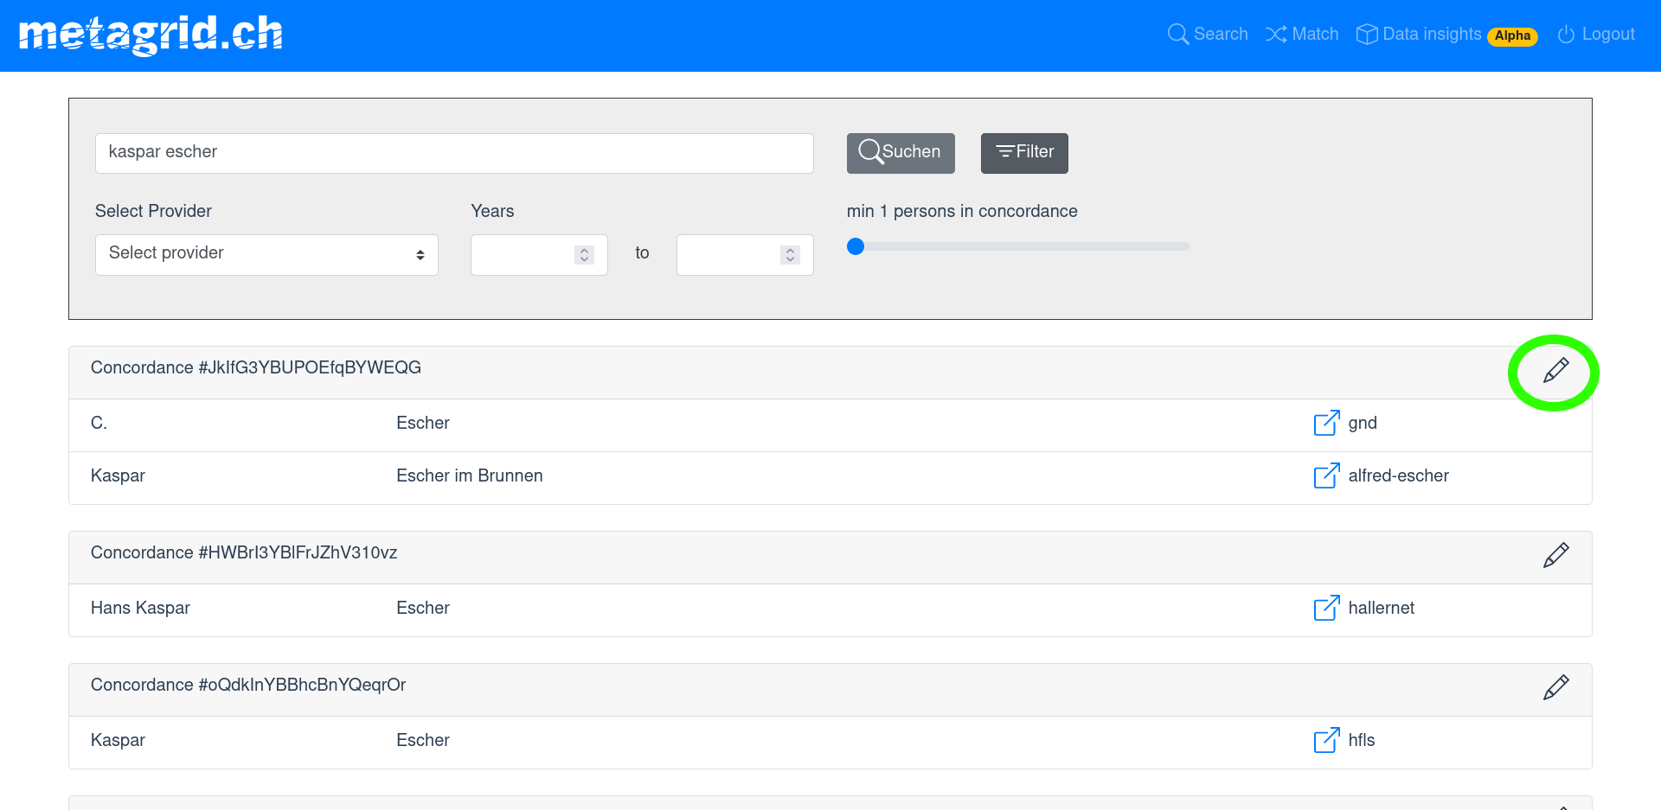Open hallernet external link icon
Viewport: 1661px width, 810px height.
click(x=1326, y=608)
